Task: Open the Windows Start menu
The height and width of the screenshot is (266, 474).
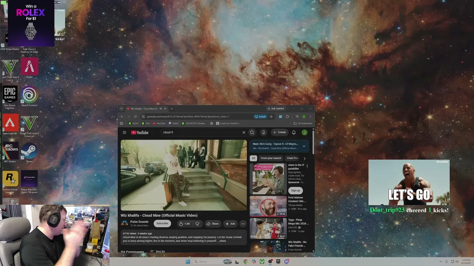Action: (188, 262)
